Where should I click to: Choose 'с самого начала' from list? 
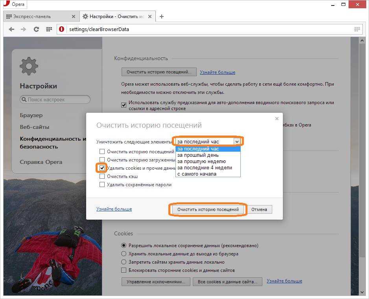[x=197, y=174]
